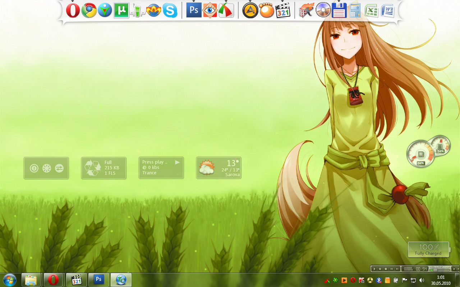Image resolution: width=460 pixels, height=287 pixels.
Task: Open the volume speaker tray icon
Action: pos(422,280)
